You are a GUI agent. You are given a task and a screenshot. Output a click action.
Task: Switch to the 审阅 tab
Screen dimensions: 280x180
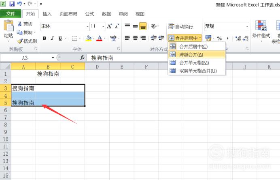(123, 14)
